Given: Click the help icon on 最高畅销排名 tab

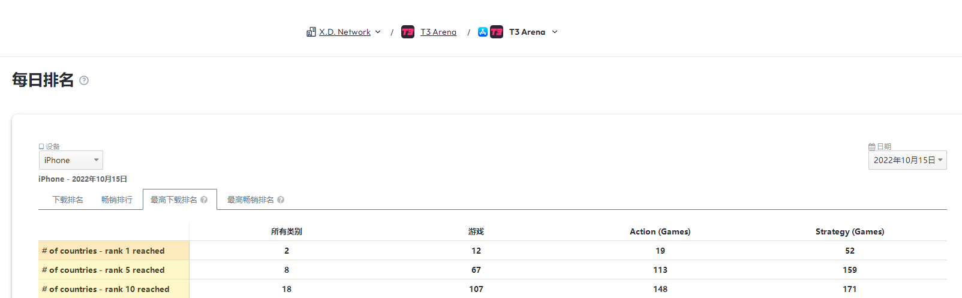Looking at the screenshot, I should click(281, 200).
